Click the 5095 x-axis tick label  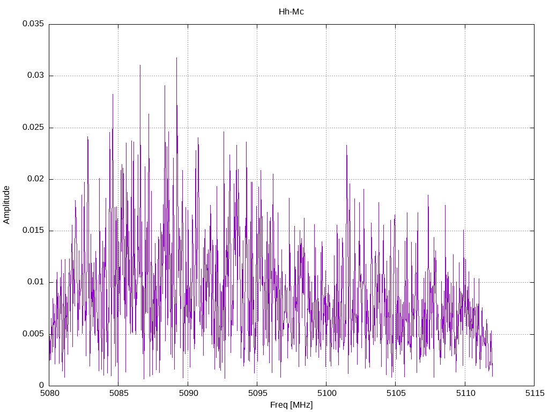[257, 394]
